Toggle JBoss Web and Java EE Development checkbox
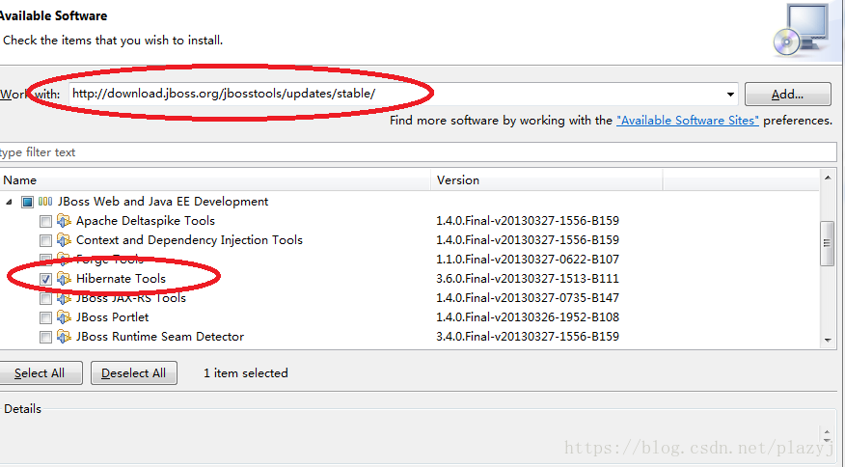 (x=27, y=203)
